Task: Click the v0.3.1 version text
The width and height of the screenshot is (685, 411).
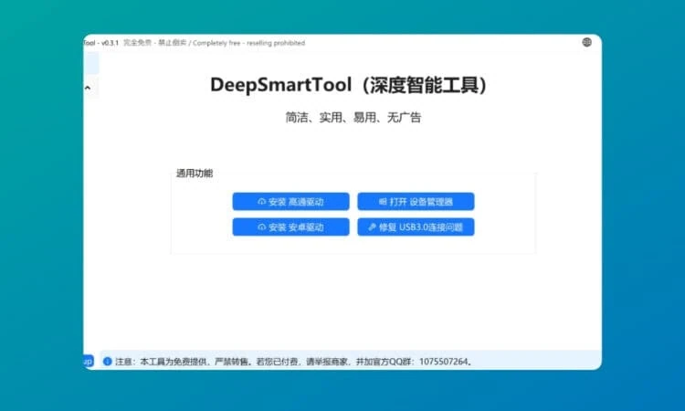Action: [x=110, y=43]
